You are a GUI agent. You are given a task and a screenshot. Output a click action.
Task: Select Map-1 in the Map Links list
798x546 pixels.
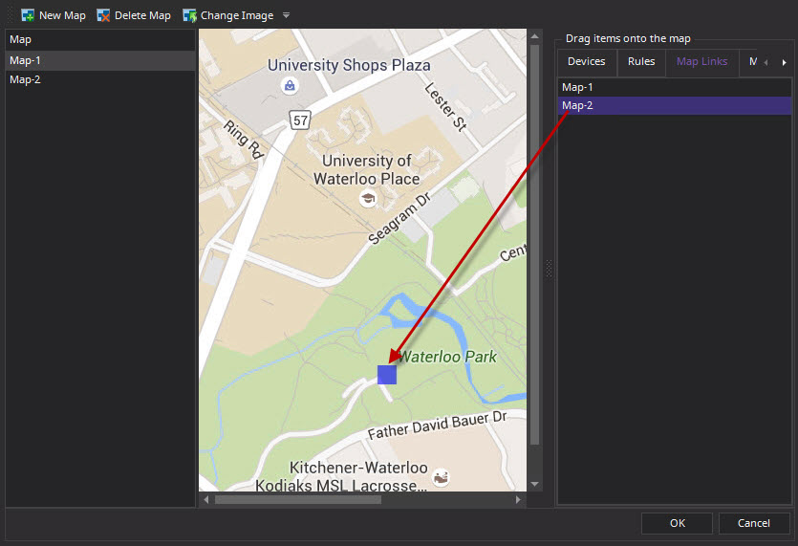click(x=675, y=87)
